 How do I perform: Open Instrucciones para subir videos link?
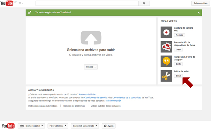tap(43, 106)
